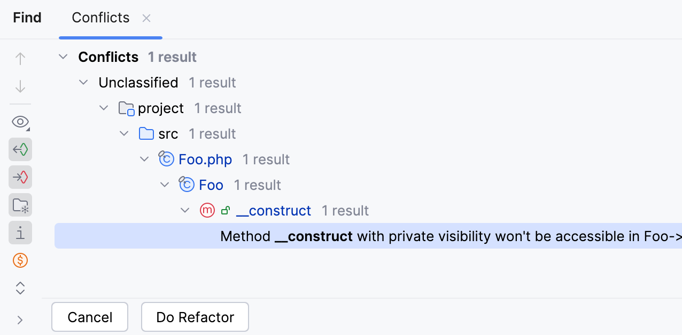This screenshot has width=682, height=335.
Task: Click the previous occurrence up arrow
Action: (x=20, y=58)
